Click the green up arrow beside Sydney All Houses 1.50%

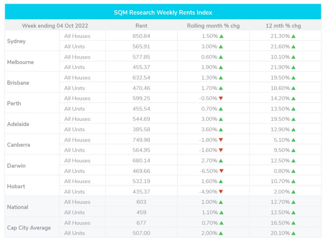point(222,36)
